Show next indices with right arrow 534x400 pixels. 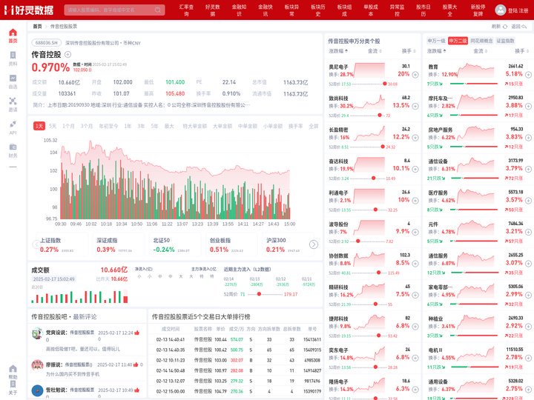[314, 244]
